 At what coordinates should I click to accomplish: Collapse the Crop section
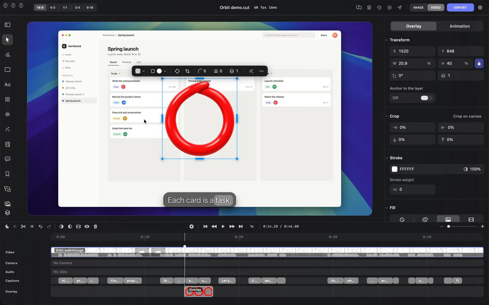[x=387, y=116]
